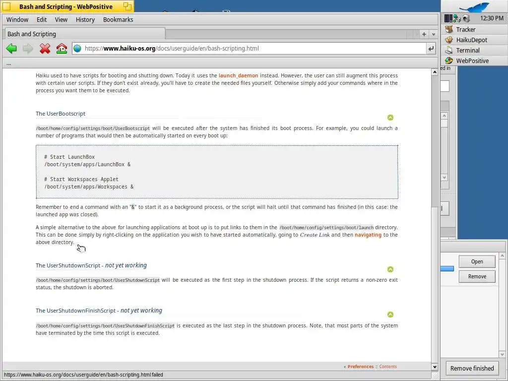Click the greyed Forward arrow
508x381 pixels.
tap(28, 49)
